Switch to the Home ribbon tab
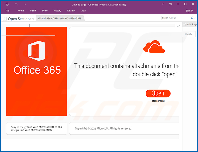Image resolution: width=198 pixels, height=152 pixels. click(x=21, y=11)
